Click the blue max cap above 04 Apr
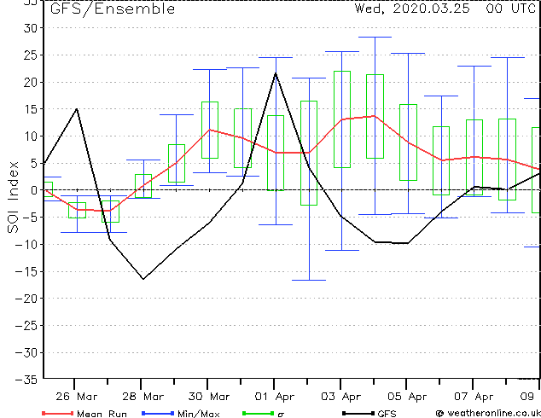This screenshot has height=418, width=541. [x=375, y=37]
